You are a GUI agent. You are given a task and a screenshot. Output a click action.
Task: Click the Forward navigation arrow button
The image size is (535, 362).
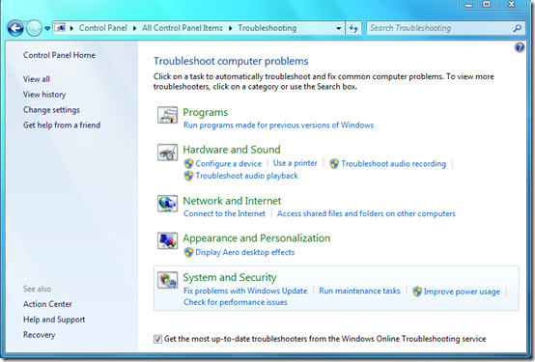pos(34,28)
